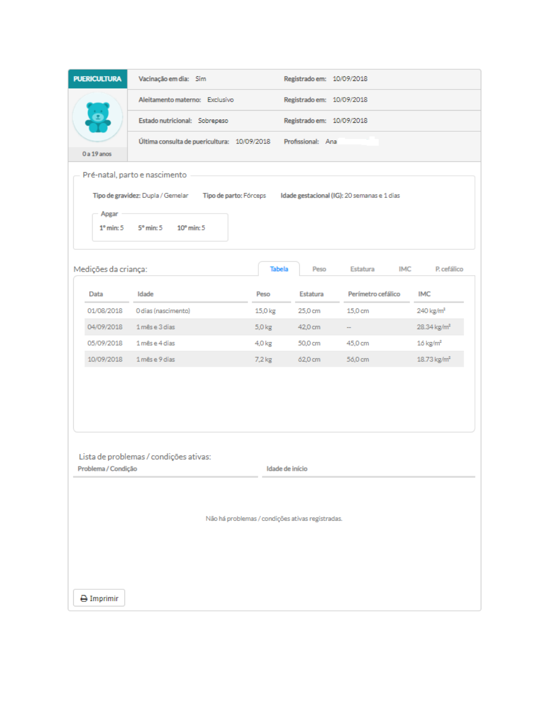Screen dimensions: 550x712
Task: Click the 42,0 cm height value
Action: point(309,327)
